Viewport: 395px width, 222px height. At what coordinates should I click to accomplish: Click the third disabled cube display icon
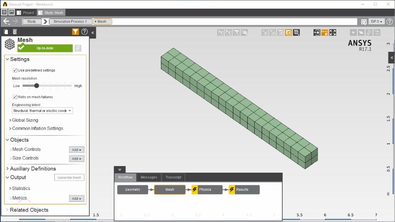pyautogui.click(x=280, y=32)
